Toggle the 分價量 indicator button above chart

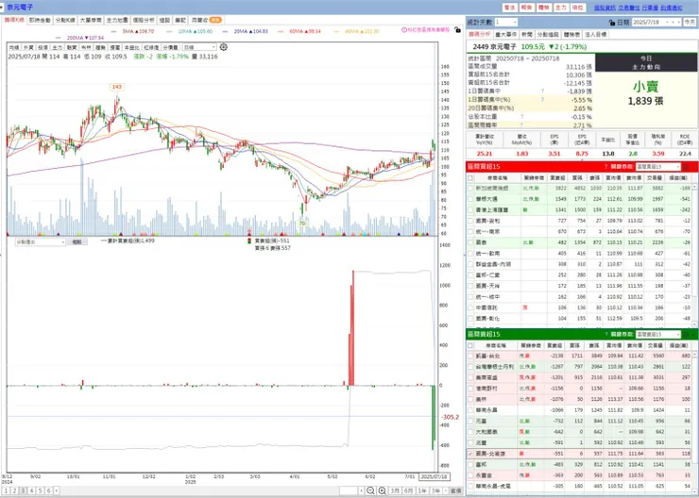coord(170,47)
